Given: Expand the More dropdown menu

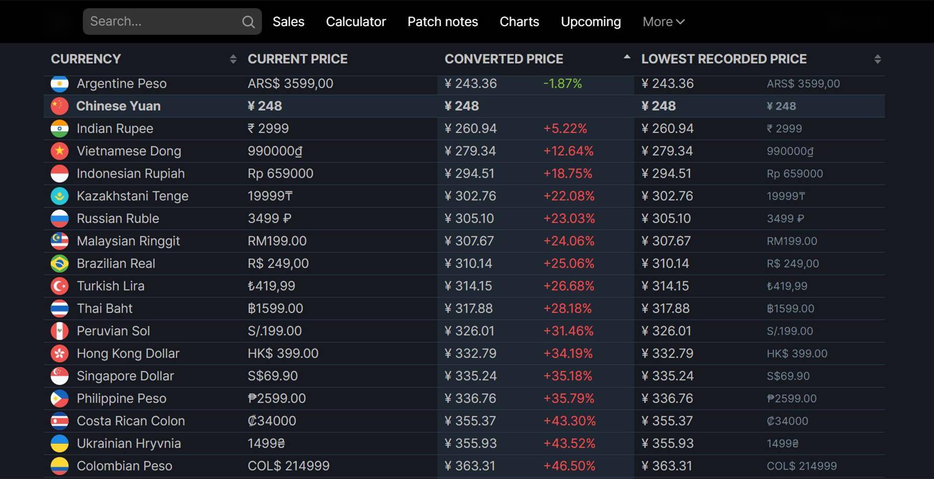Looking at the screenshot, I should pyautogui.click(x=663, y=22).
